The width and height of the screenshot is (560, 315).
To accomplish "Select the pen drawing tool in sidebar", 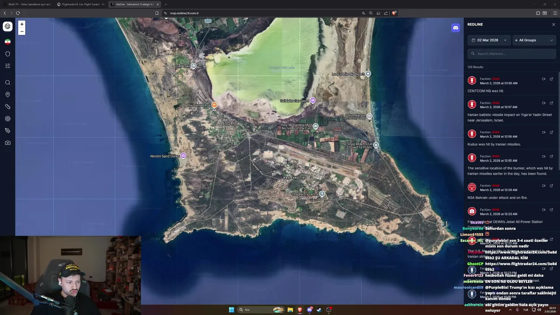I will point(7,130).
